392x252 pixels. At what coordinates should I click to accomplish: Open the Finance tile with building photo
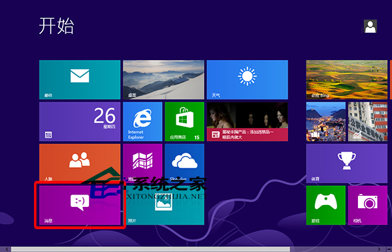pos(368,121)
